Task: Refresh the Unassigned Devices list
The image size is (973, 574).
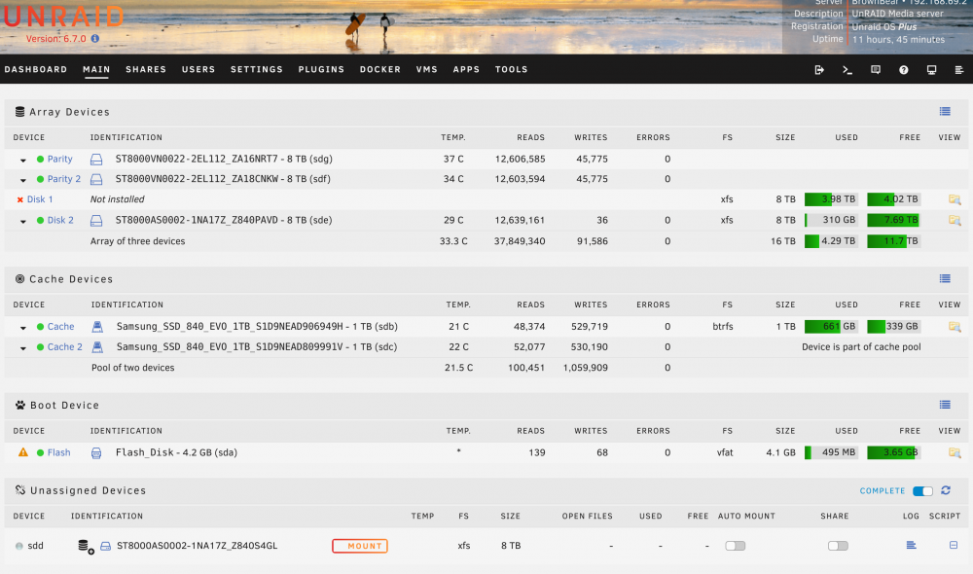Action: click(946, 490)
